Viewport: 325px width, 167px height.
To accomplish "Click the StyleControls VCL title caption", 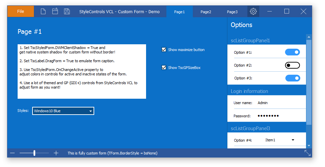I will pyautogui.click(x=120, y=11).
